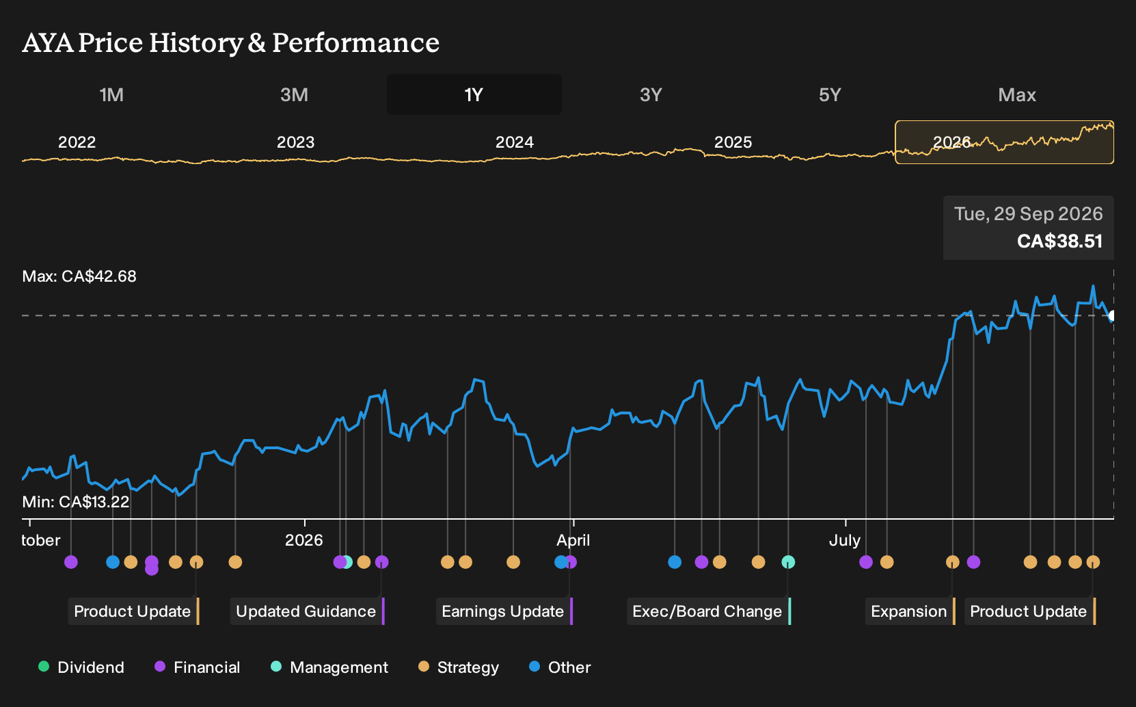Click the highlighted 2026 window in overview timeline
This screenshot has height=707, width=1136.
tap(1004, 142)
